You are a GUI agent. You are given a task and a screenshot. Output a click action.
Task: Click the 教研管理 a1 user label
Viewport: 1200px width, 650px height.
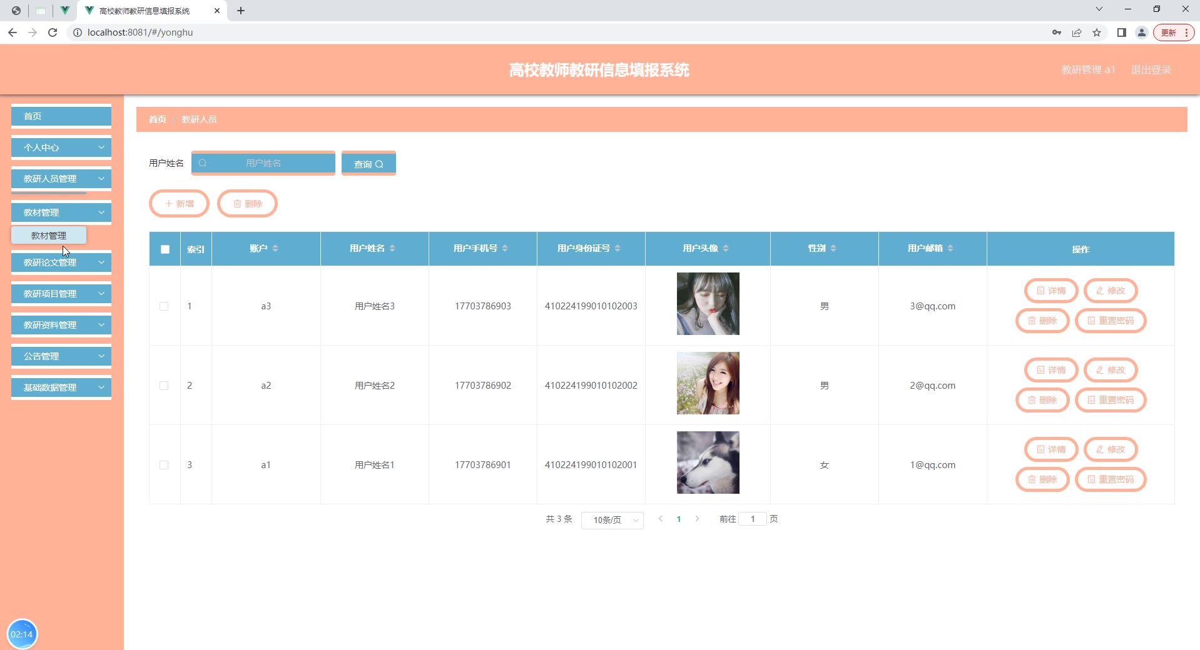point(1088,70)
